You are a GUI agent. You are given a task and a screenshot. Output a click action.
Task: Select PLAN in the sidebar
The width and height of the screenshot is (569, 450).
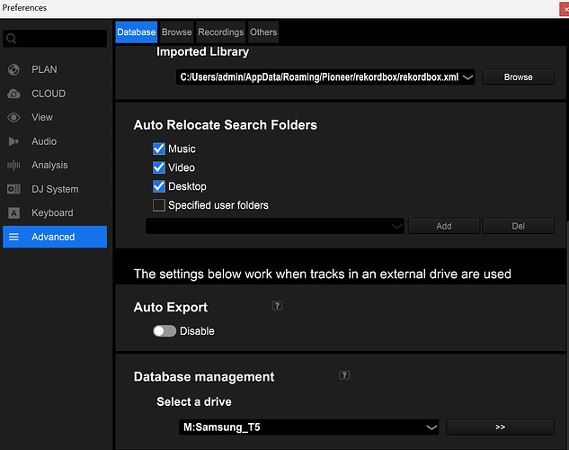[55, 69]
